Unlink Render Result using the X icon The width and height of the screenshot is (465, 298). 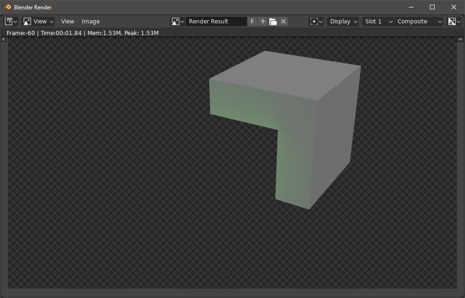[x=283, y=21]
